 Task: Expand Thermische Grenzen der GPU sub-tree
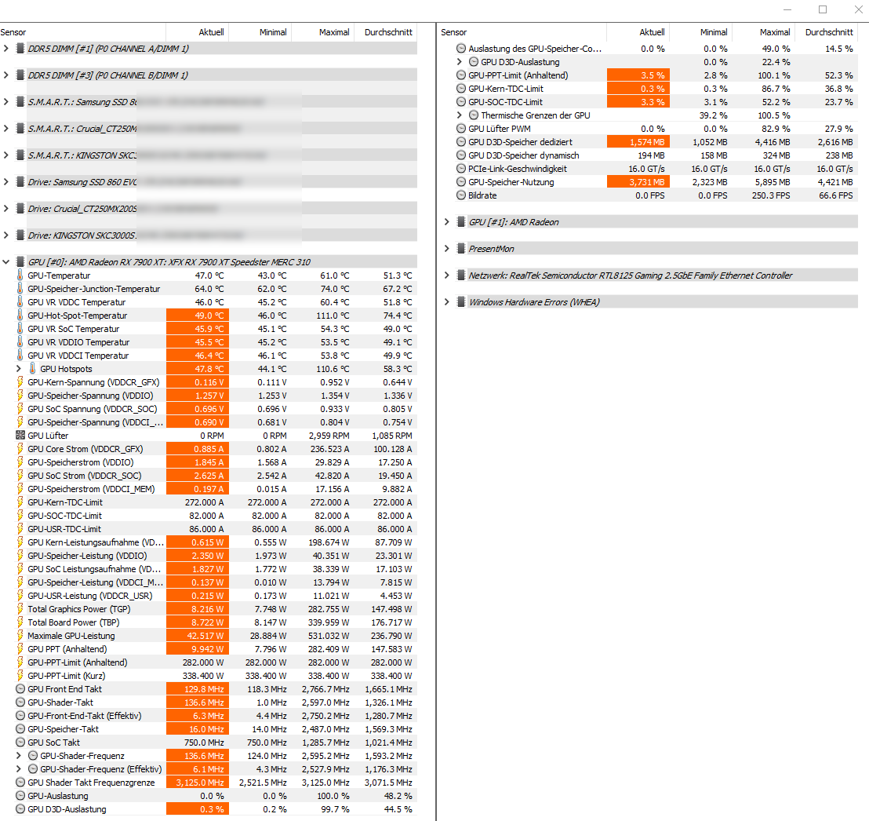tap(459, 115)
